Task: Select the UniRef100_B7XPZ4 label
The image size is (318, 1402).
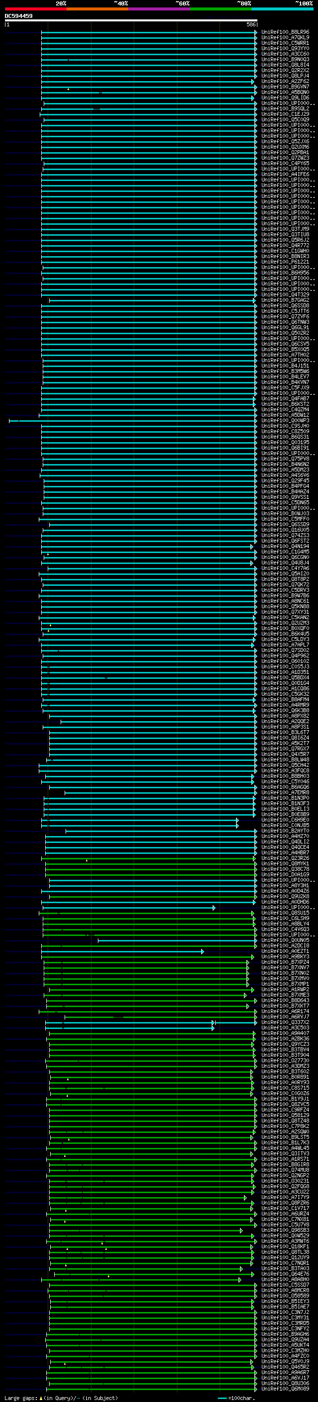Action: pyautogui.click(x=285, y=962)
